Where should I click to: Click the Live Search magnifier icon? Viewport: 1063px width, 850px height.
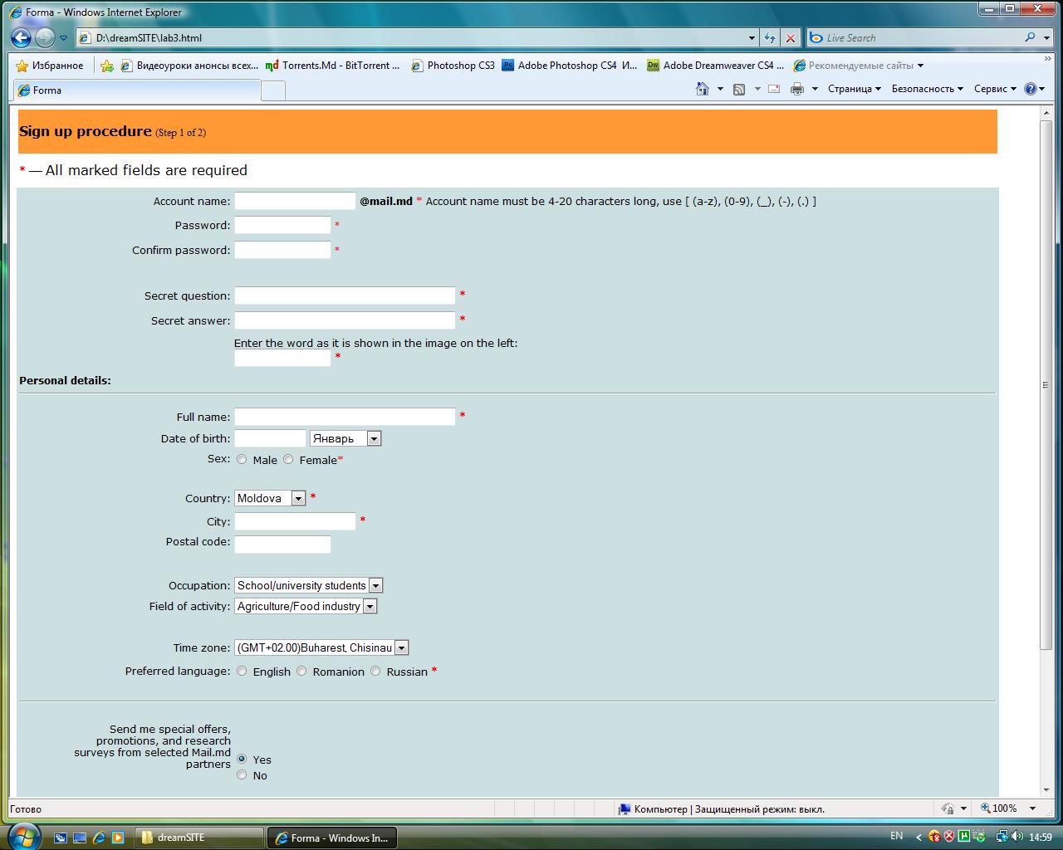point(1031,37)
